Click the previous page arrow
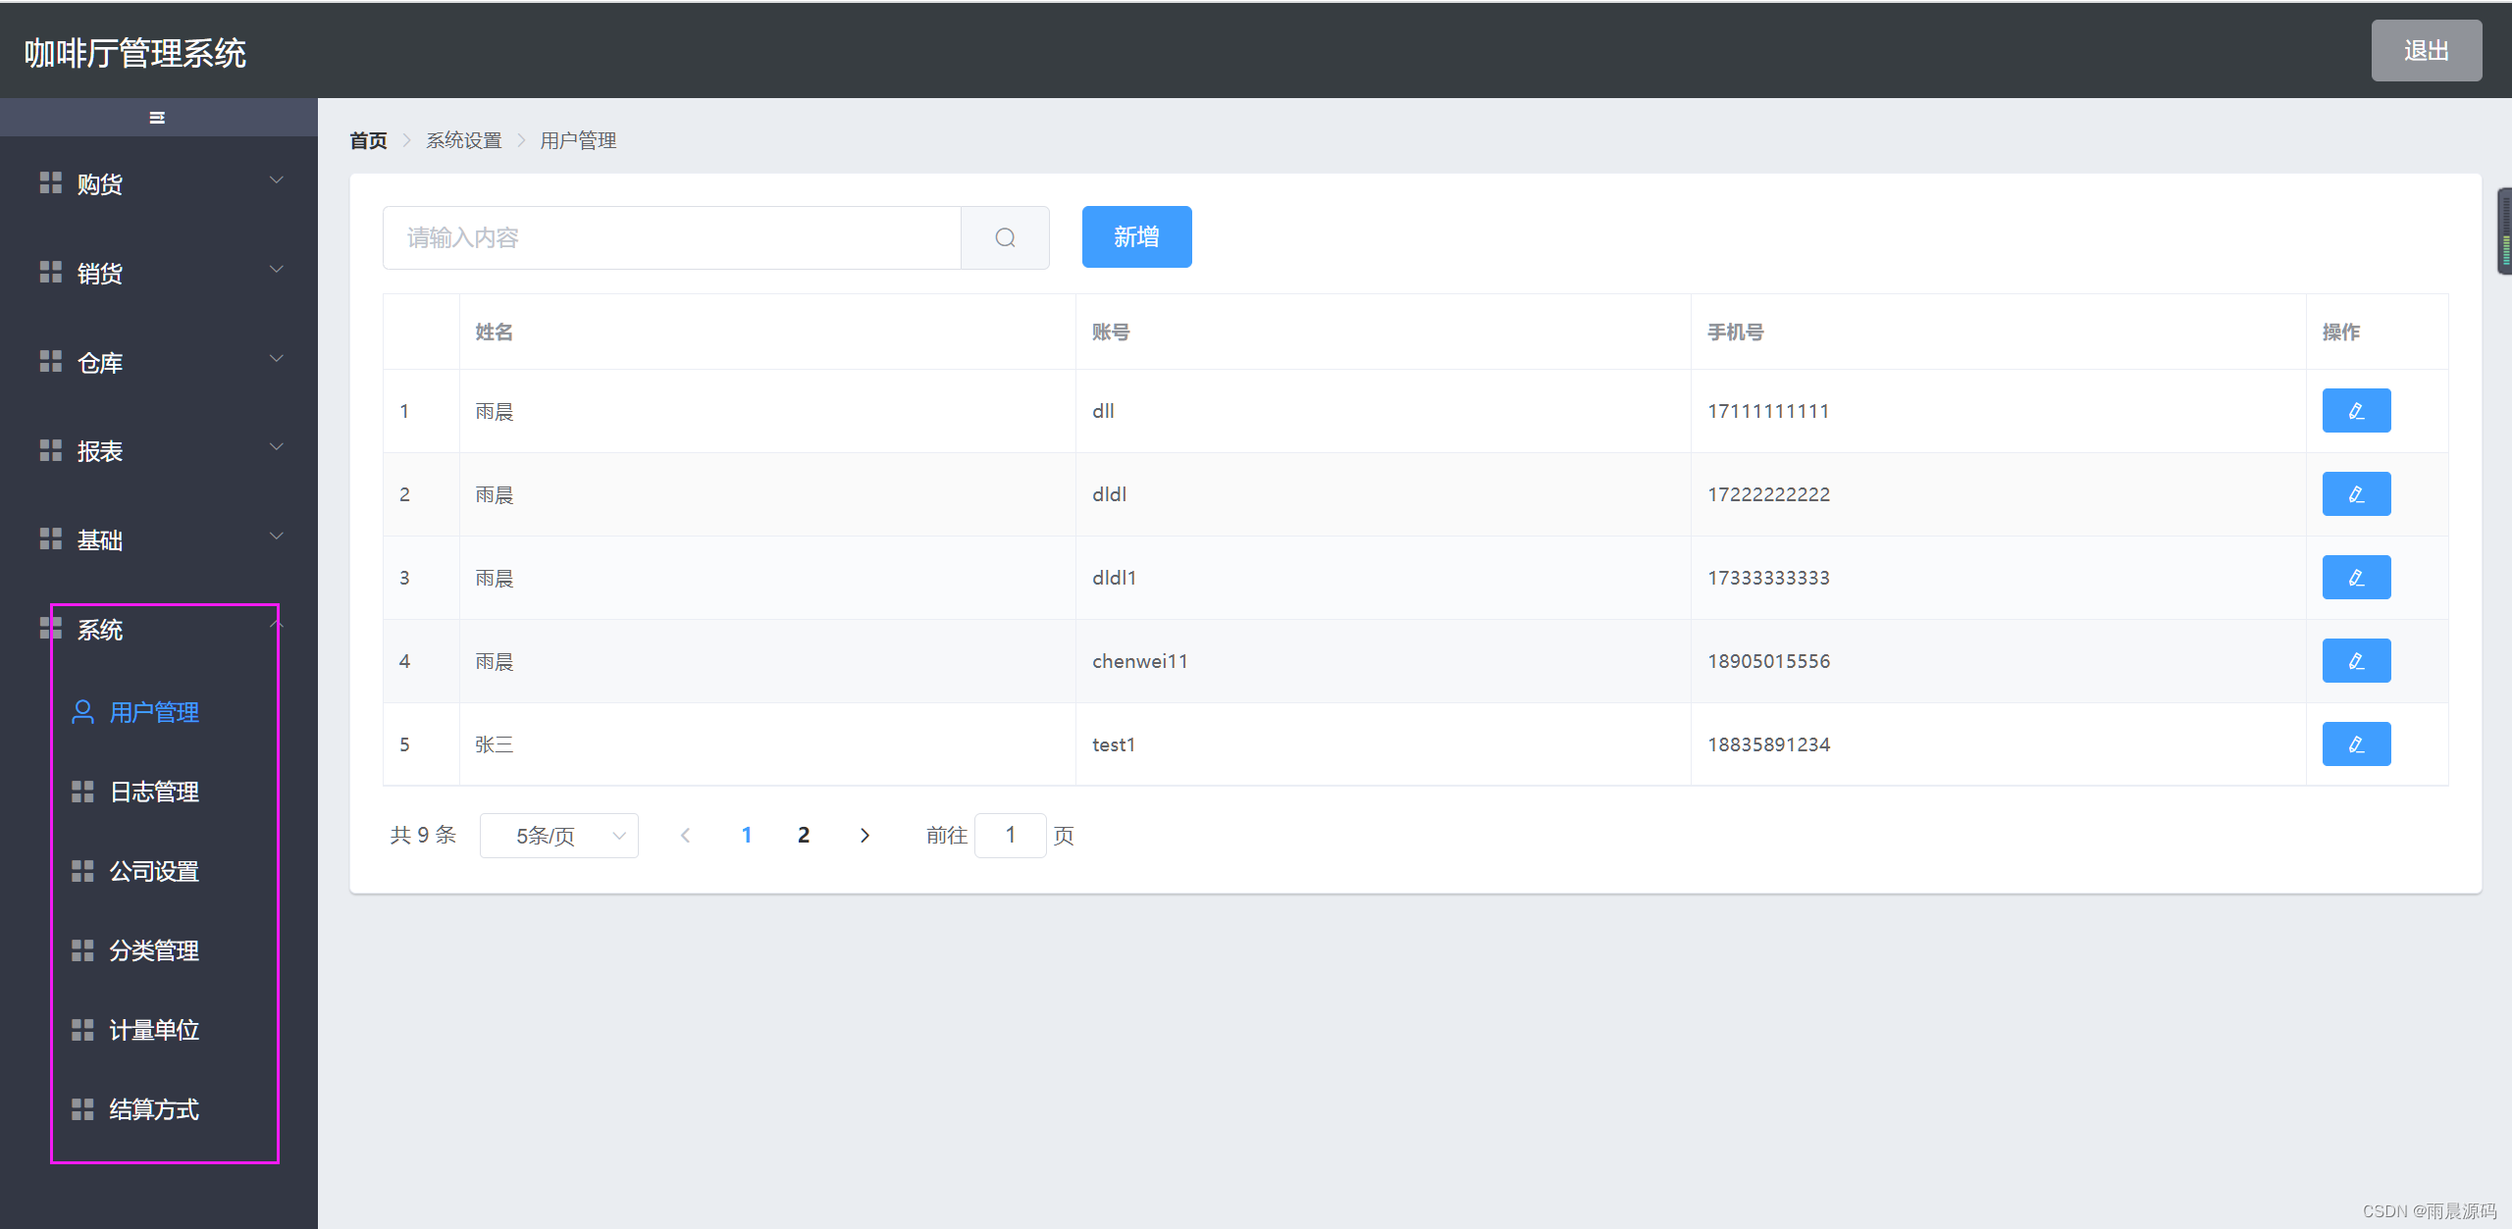 (686, 836)
